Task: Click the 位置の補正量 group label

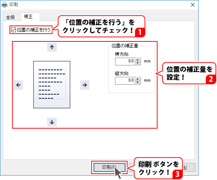Action: [x=125, y=46]
